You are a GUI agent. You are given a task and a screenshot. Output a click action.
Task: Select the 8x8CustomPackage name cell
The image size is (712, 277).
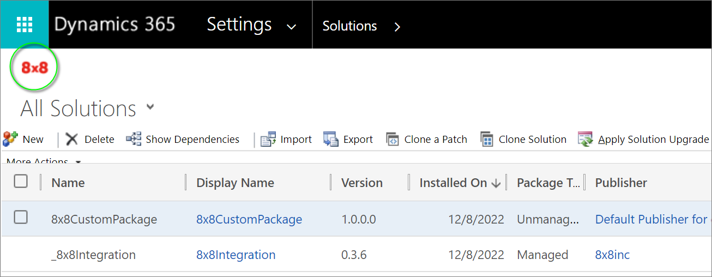[x=104, y=219]
